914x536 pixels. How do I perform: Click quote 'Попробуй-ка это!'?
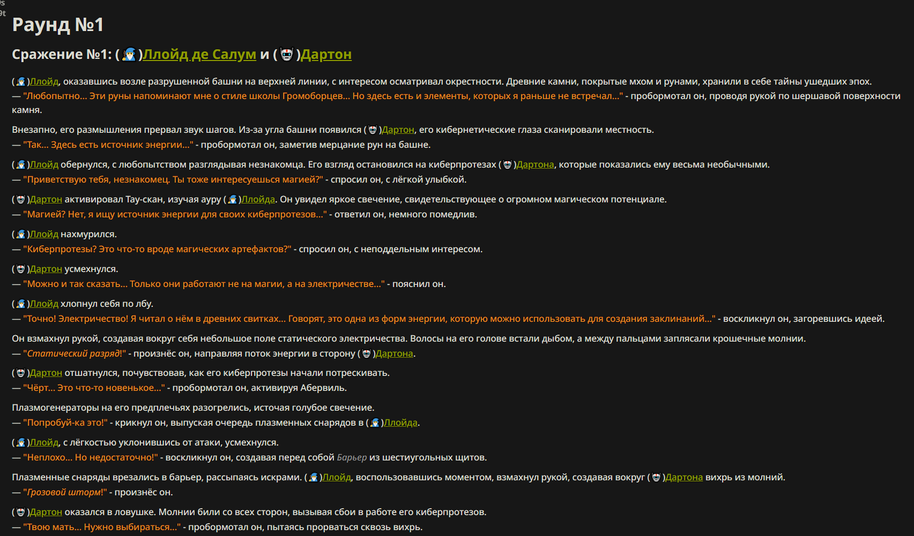(x=65, y=422)
